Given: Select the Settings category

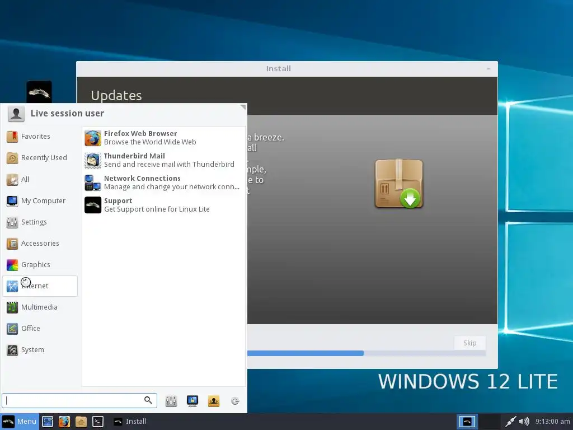Looking at the screenshot, I should 40,222.
